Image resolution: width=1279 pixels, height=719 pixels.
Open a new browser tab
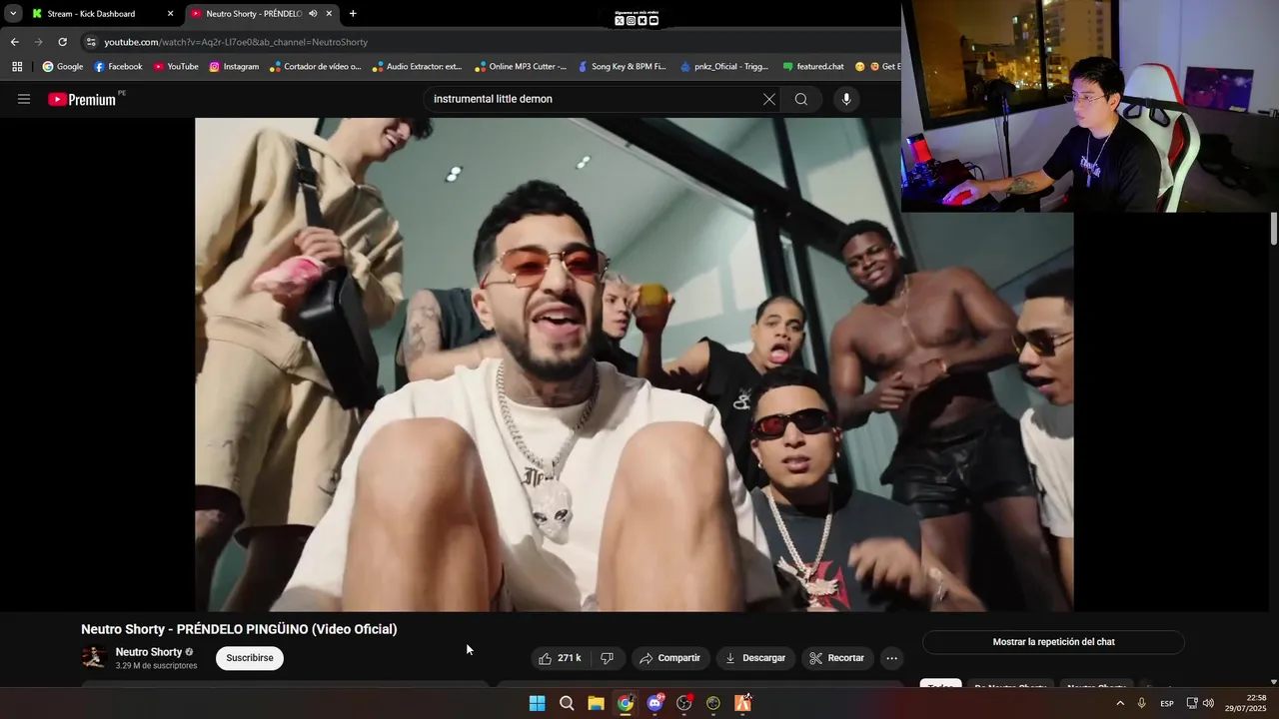(x=353, y=14)
